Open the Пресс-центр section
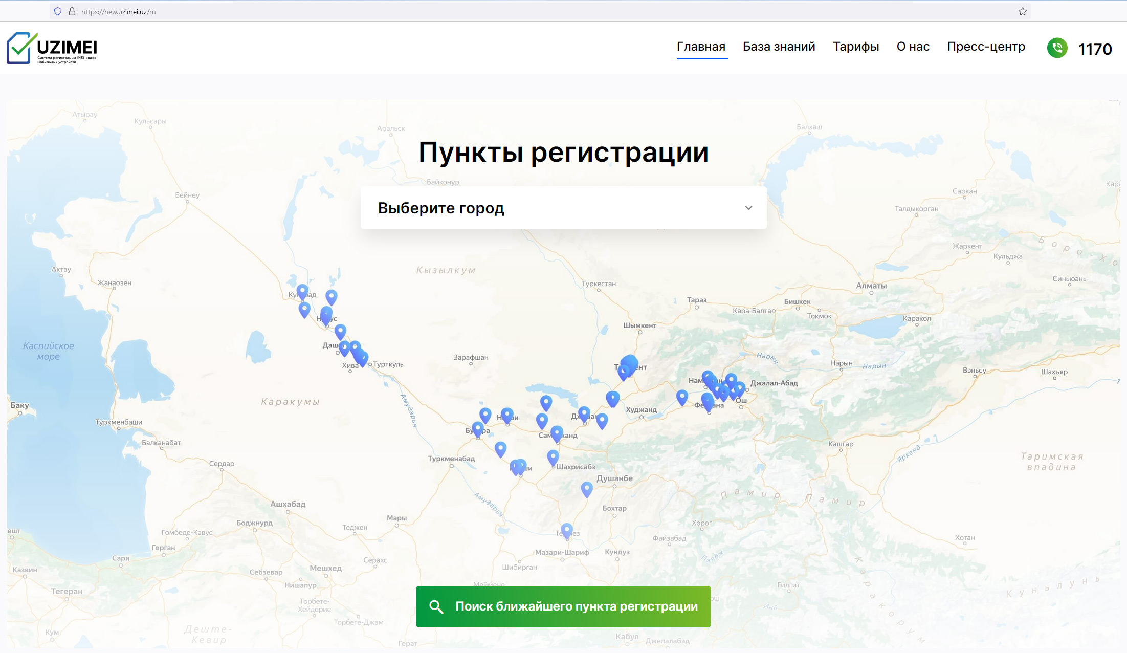The height and width of the screenshot is (653, 1127). click(x=986, y=47)
